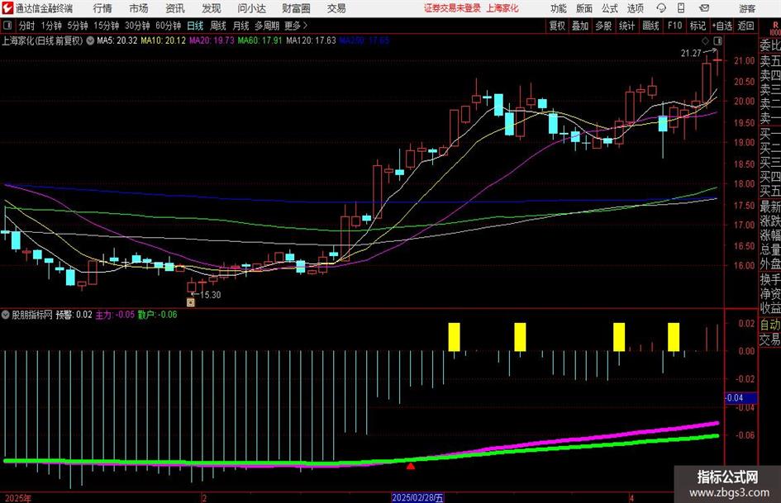
Task: Open the 资讯 menu
Action: [x=175, y=8]
